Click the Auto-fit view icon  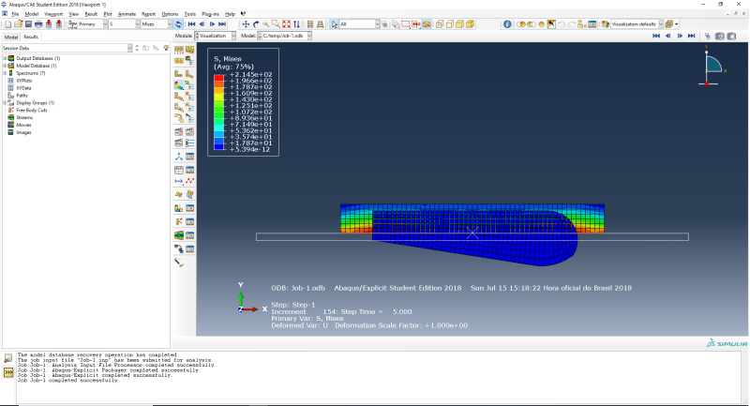pyautogui.click(x=287, y=24)
